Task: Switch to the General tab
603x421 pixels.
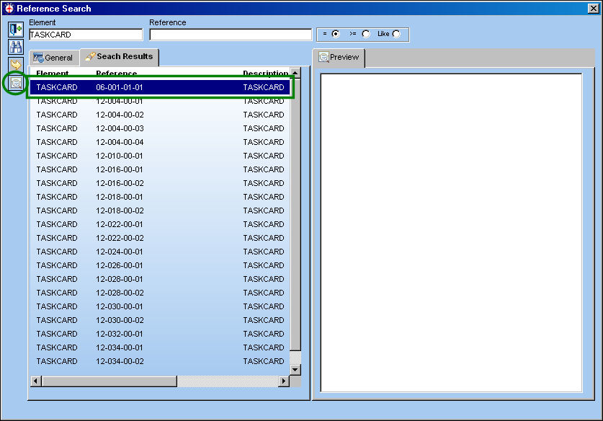Action: 53,58
